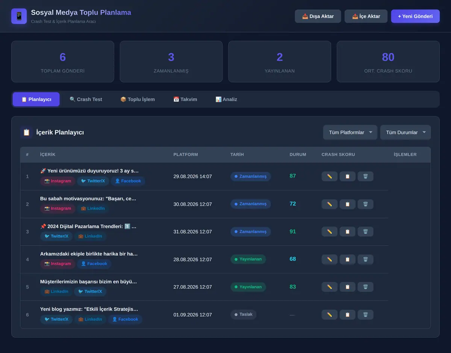Image resolution: width=451 pixels, height=353 pixels.
Task: Copy the draft post dated 01.09.2026
Action: pyautogui.click(x=348, y=315)
